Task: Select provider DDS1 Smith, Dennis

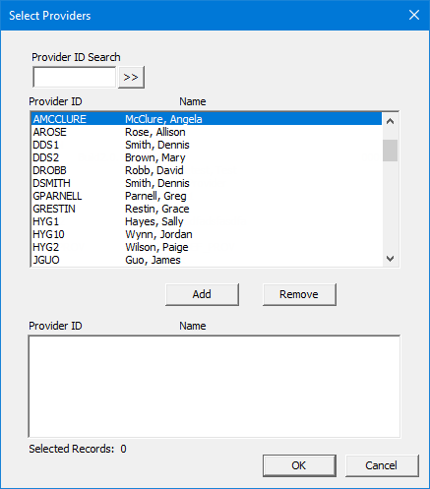Action: click(x=207, y=145)
